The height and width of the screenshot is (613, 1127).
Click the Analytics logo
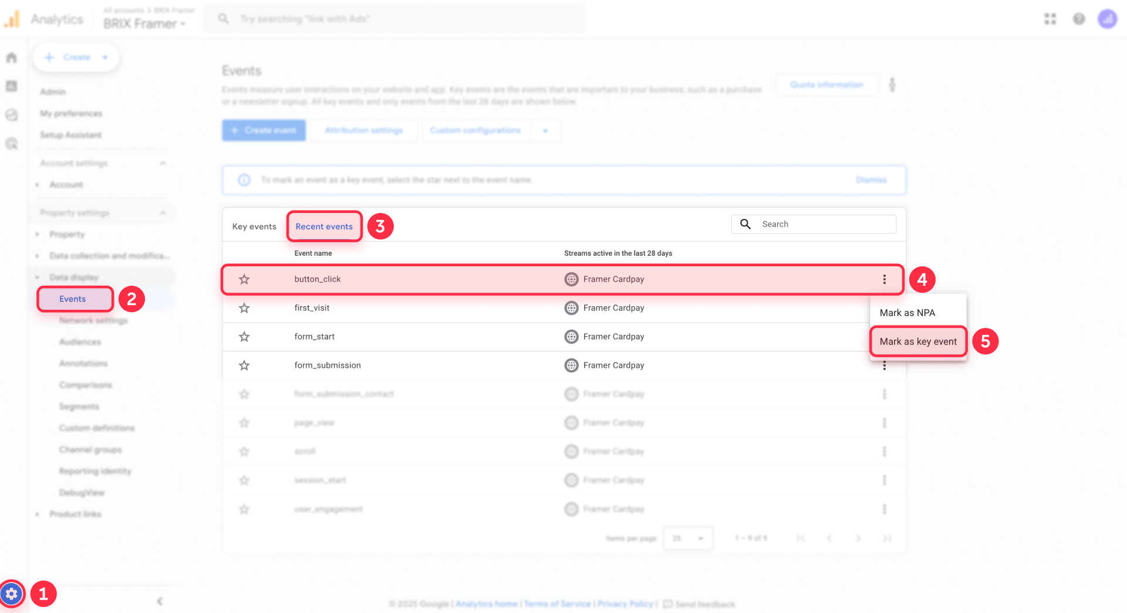[12, 19]
